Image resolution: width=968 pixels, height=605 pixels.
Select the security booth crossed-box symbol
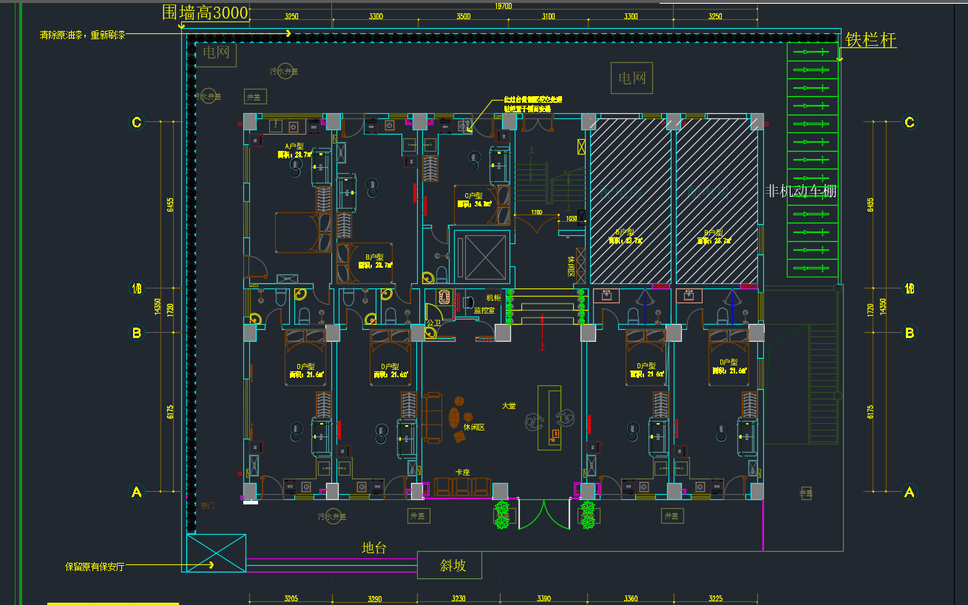click(216, 553)
